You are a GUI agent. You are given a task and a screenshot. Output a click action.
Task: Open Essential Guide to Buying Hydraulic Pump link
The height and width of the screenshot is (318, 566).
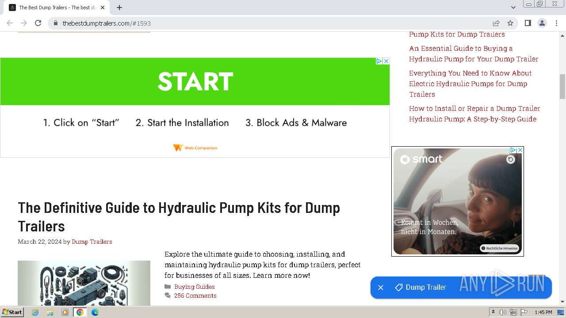tap(474, 54)
